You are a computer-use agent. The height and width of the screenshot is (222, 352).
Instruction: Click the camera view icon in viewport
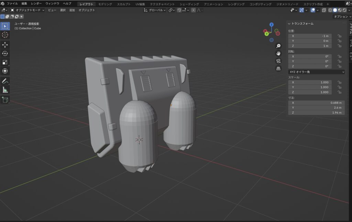click(x=278, y=61)
